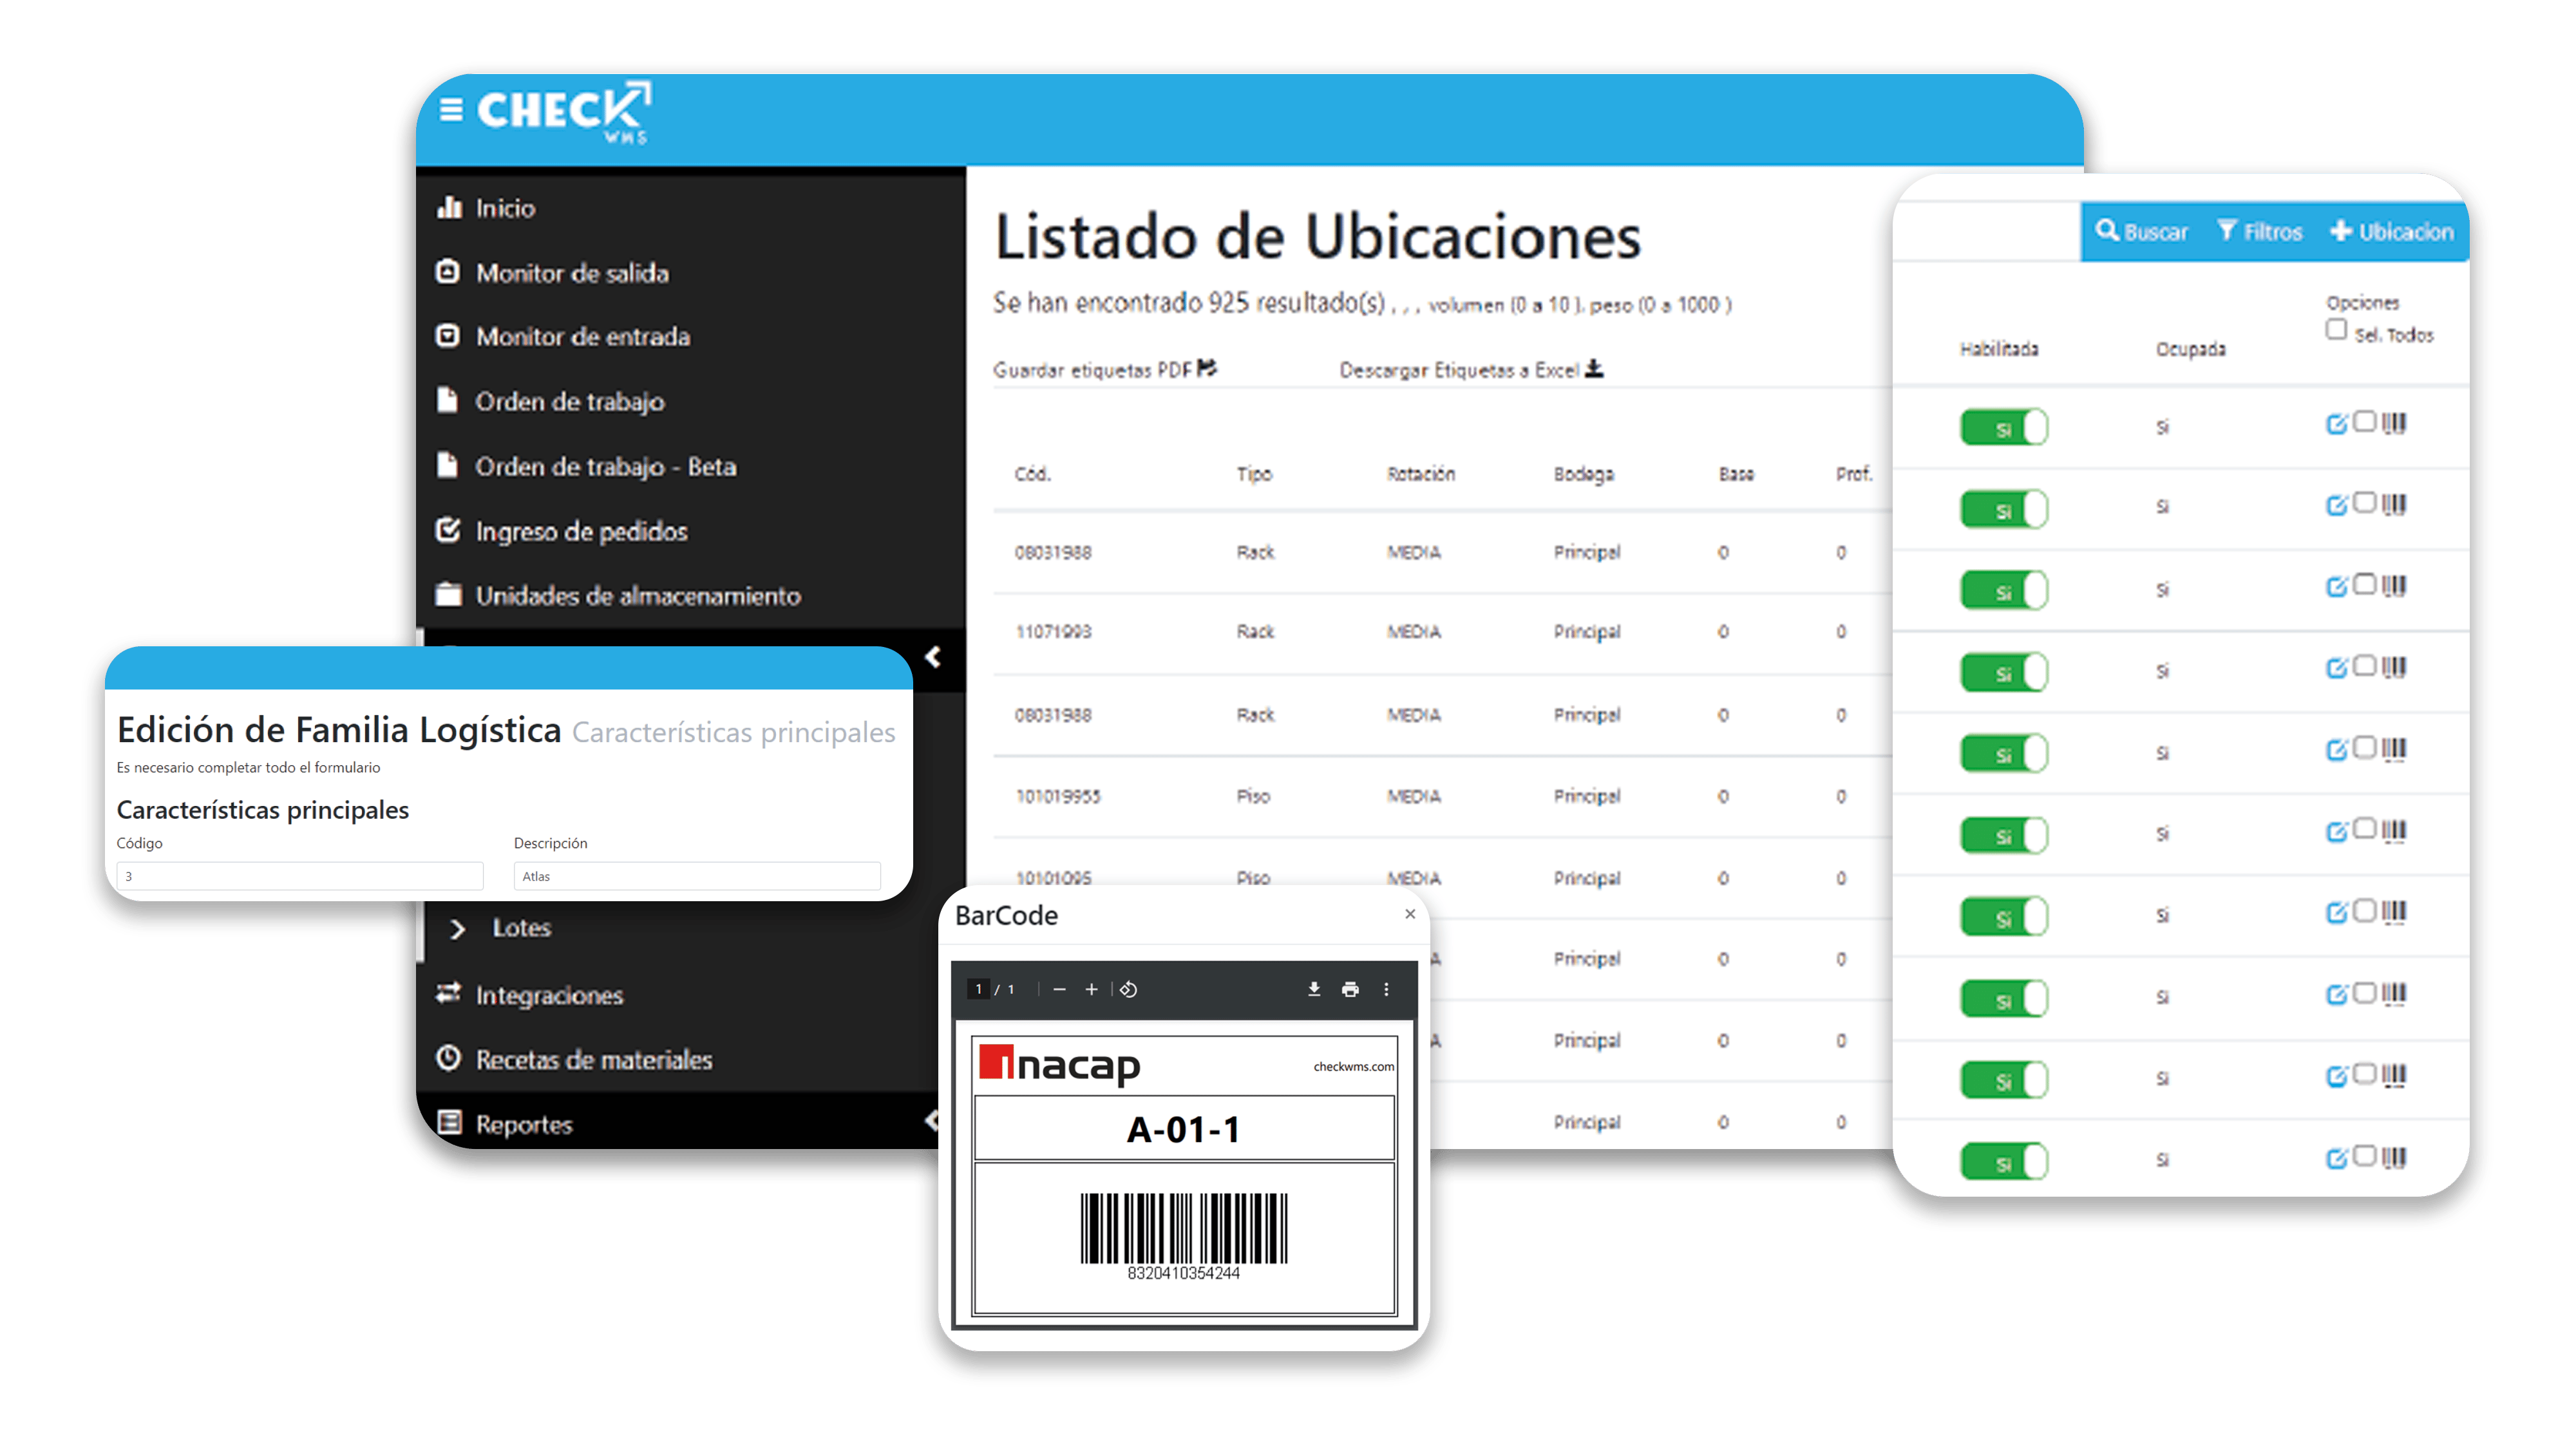Image resolution: width=2576 pixels, height=1449 pixels.
Task: Tick the selection checkbox in the bottom Opciones row
Action: tap(2364, 1156)
